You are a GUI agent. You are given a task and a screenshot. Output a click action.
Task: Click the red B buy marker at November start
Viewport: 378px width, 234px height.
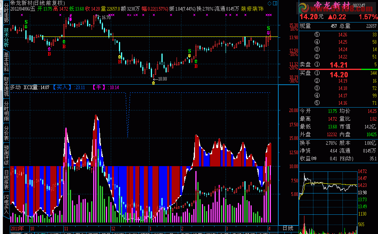(64, 46)
